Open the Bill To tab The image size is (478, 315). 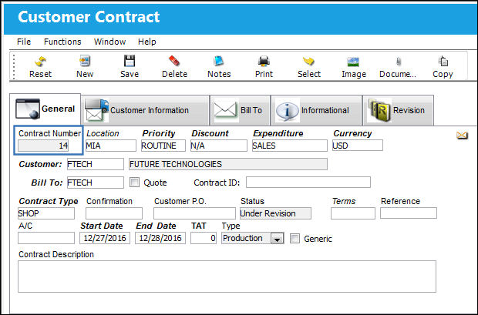[x=241, y=110]
